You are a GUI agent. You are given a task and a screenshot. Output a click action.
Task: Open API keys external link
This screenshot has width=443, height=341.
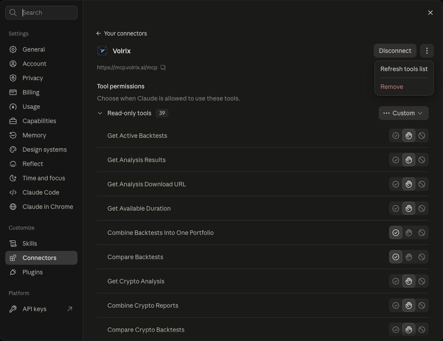click(41, 309)
